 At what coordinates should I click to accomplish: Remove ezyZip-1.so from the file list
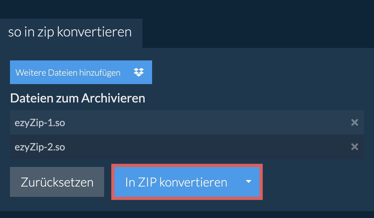pos(354,122)
